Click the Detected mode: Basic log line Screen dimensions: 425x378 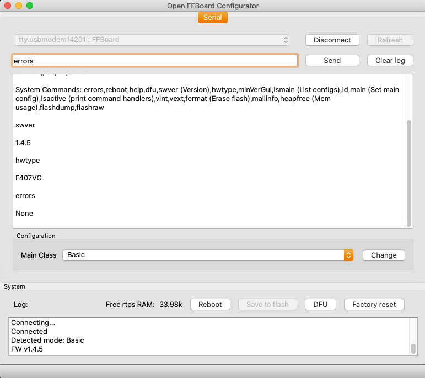coord(47,340)
